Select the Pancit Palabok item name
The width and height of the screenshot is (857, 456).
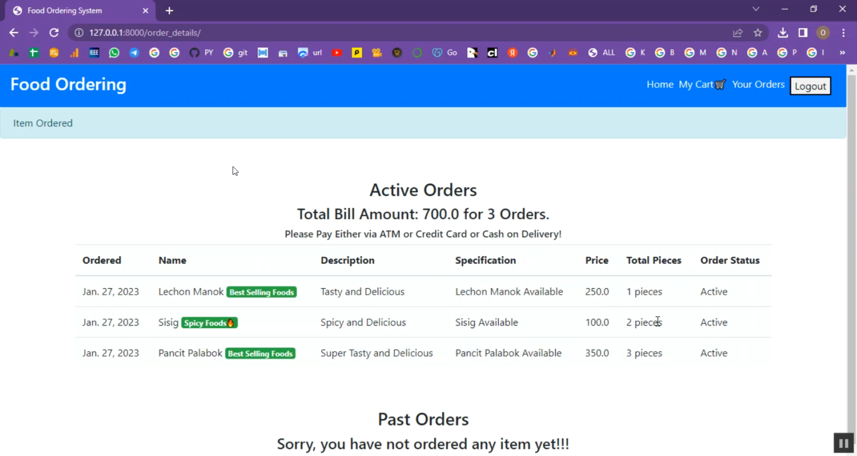tap(190, 353)
